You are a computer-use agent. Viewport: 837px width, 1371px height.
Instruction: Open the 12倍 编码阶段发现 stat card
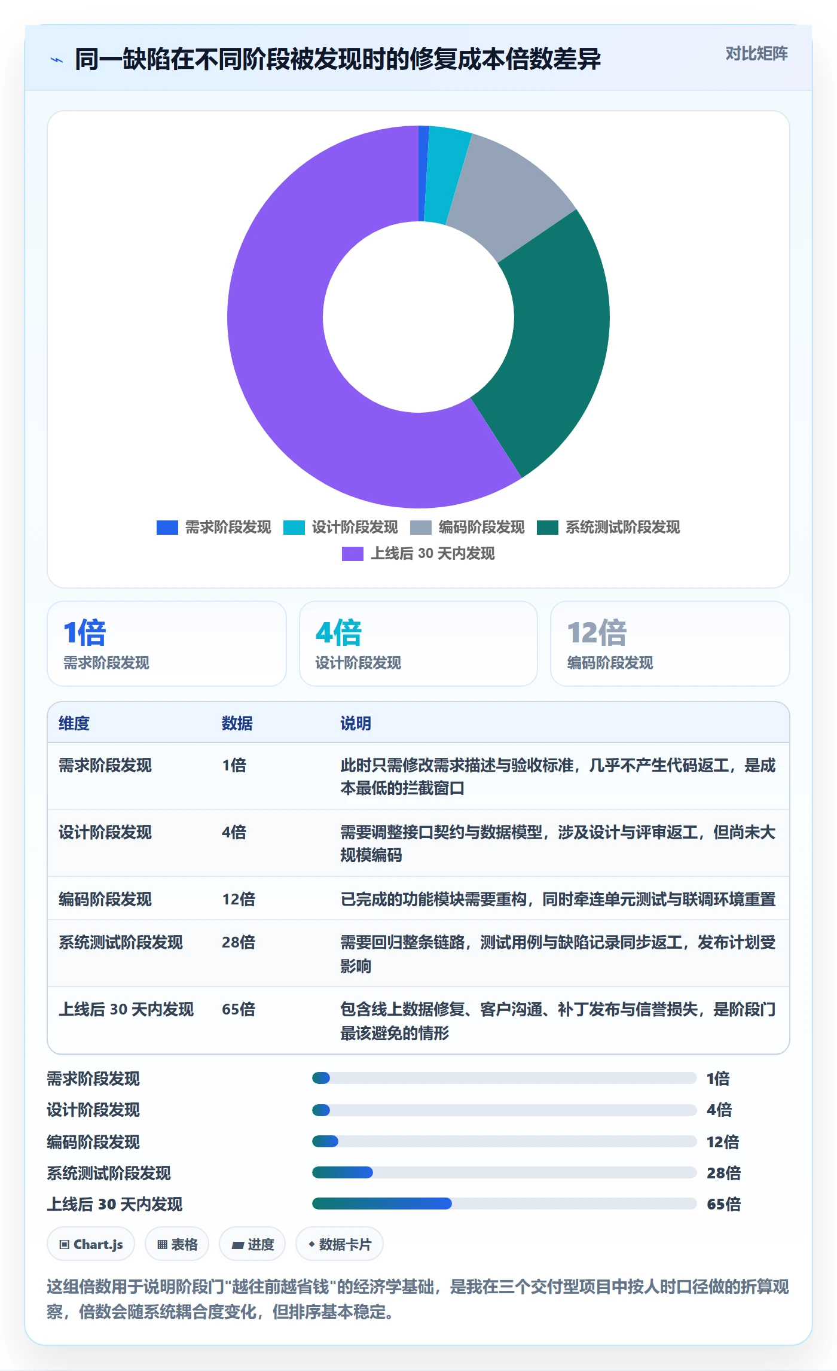[670, 644]
